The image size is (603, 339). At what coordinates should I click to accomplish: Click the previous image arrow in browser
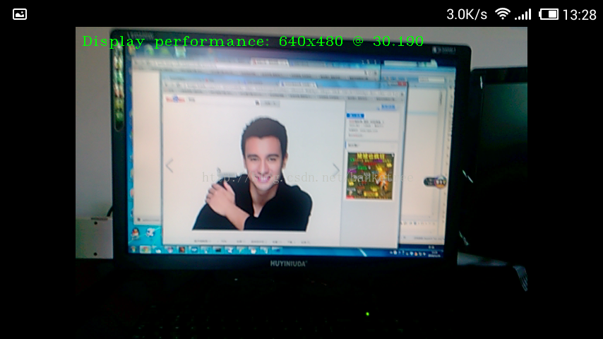click(169, 166)
